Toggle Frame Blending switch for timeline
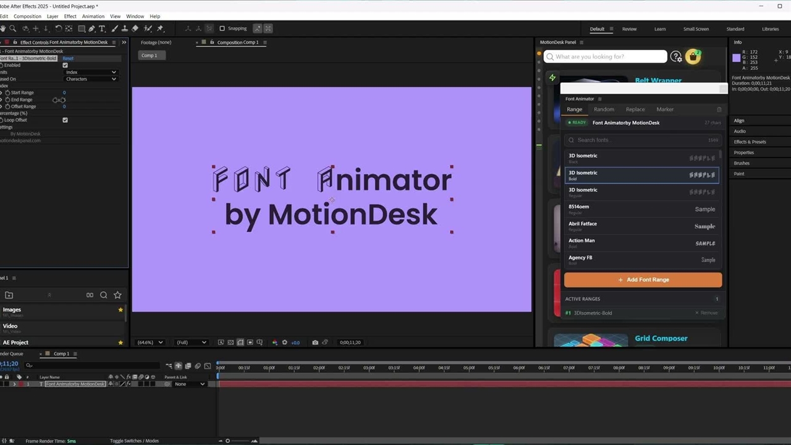This screenshot has height=445, width=791. coord(188,366)
